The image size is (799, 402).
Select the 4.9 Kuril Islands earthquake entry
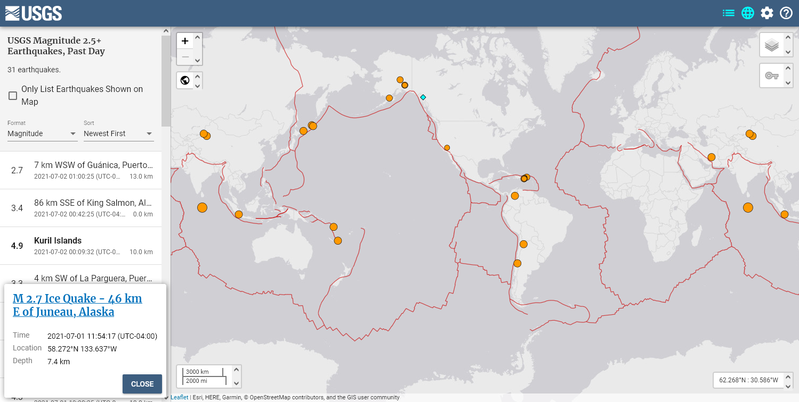(x=80, y=246)
